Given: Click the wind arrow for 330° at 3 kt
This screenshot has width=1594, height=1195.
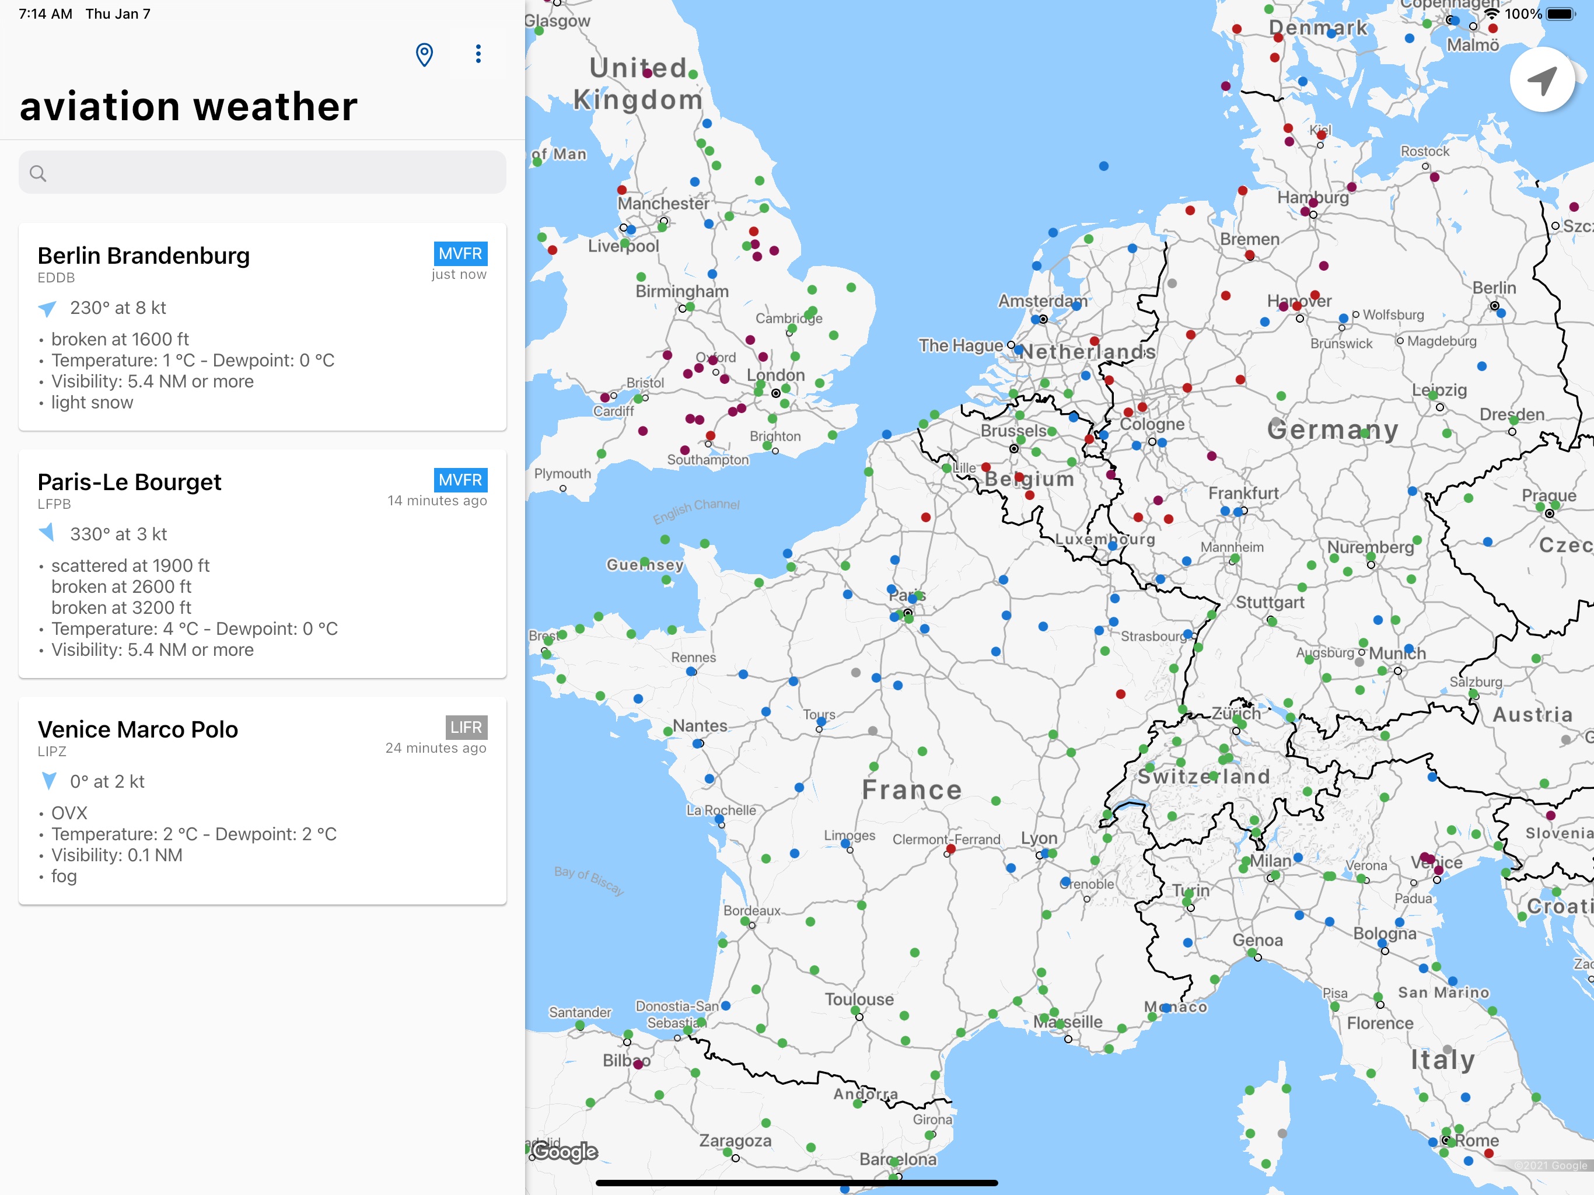Looking at the screenshot, I should [47, 533].
